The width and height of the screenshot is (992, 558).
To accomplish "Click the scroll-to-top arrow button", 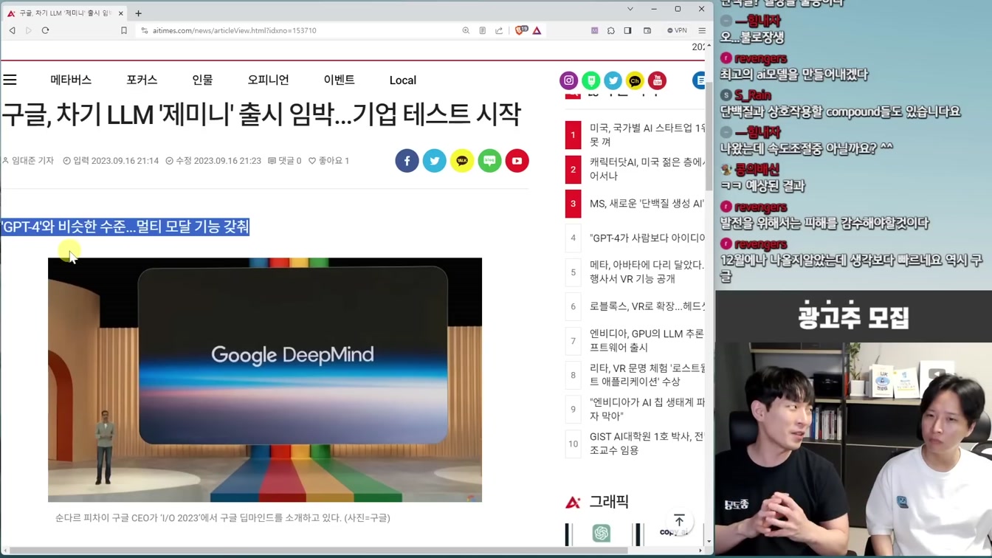I will click(679, 521).
